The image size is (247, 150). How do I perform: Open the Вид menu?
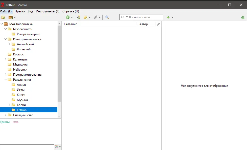click(x=30, y=11)
